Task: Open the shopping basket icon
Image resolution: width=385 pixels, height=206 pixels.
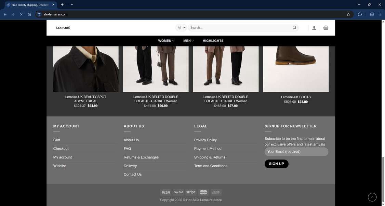Action: pos(326,28)
